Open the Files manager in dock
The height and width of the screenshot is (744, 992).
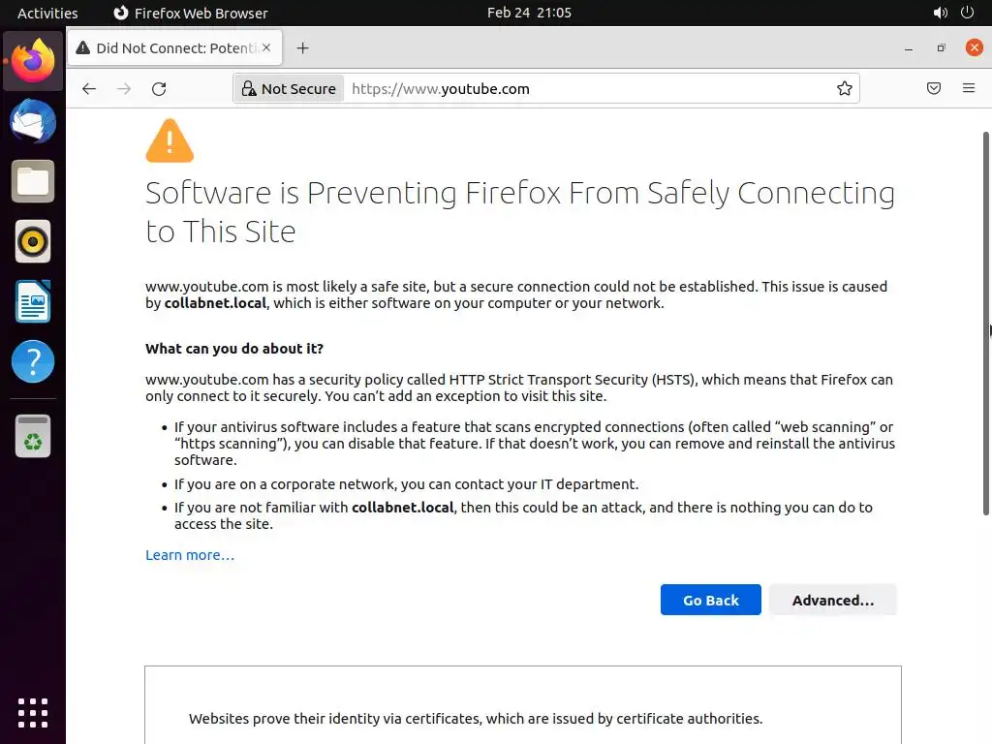[33, 181]
